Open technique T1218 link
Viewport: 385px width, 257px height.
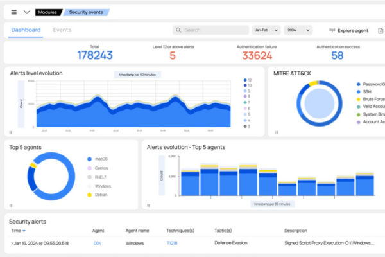pos(172,243)
